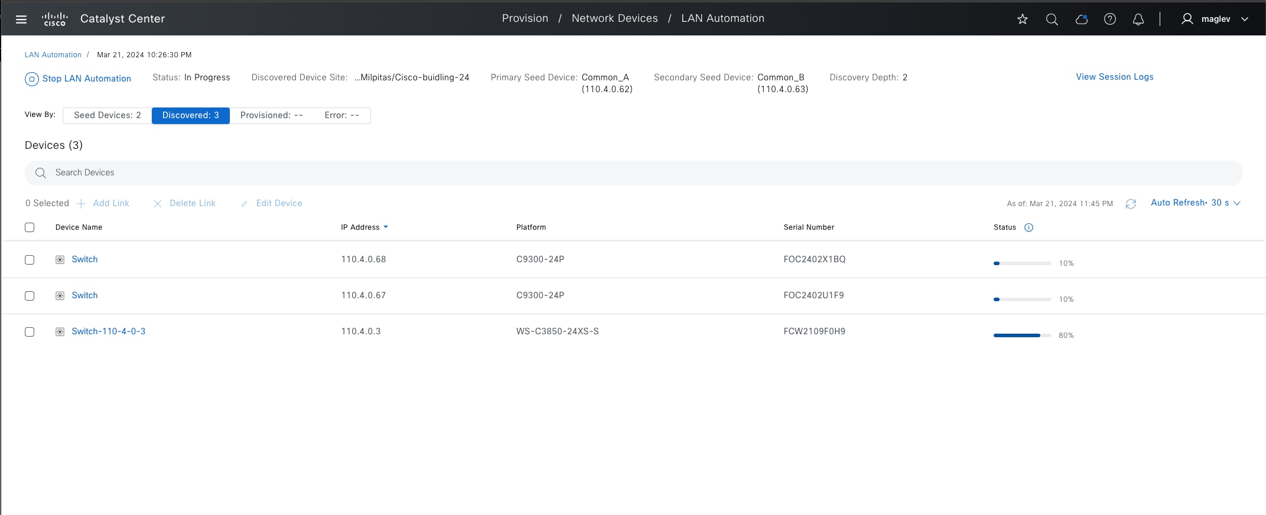Select checkbox for Switch-110-4-0-3 row
Image resolution: width=1266 pixels, height=515 pixels.
click(x=30, y=332)
